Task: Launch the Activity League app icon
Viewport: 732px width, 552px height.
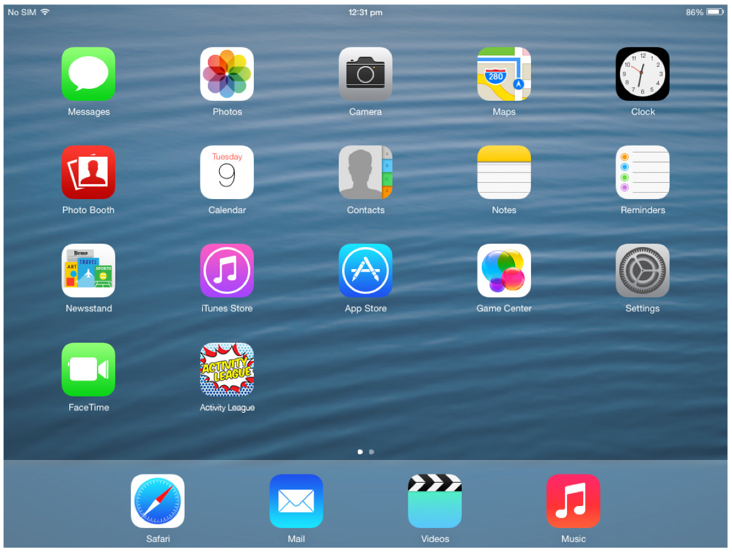Action: tap(227, 369)
